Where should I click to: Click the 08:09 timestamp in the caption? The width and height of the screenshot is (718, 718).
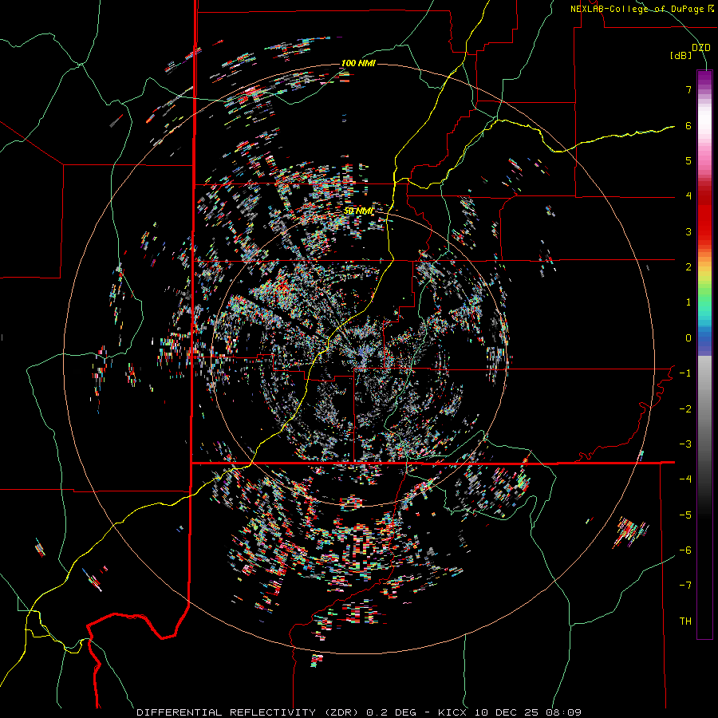(x=564, y=712)
